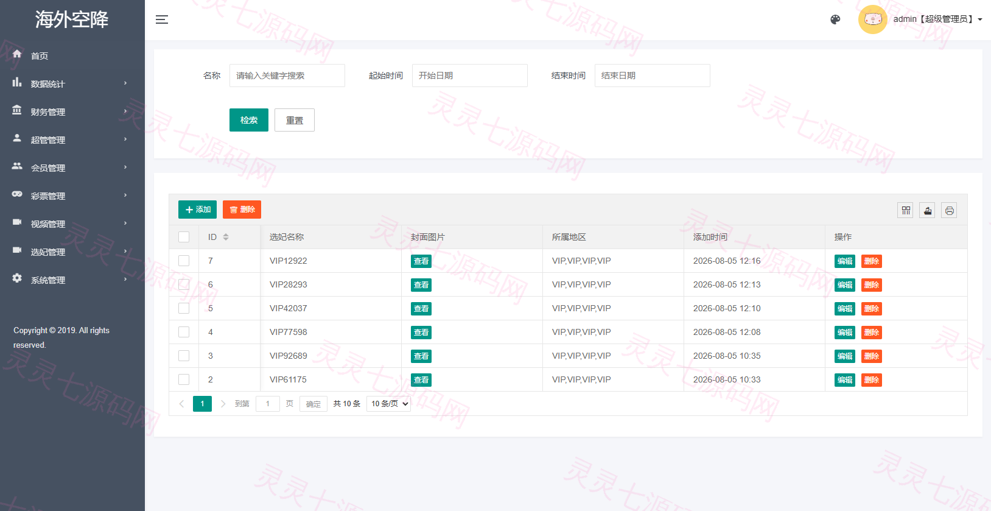Click 查看 cover image for VIP12922
The width and height of the screenshot is (991, 511).
[421, 261]
